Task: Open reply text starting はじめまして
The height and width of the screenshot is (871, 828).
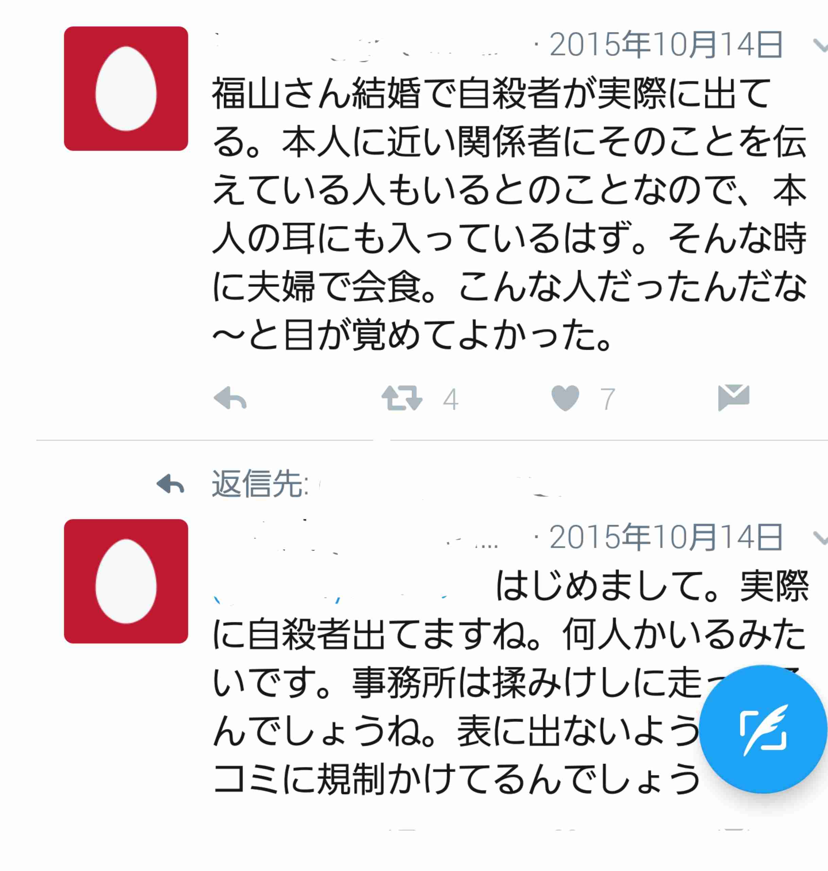Action: click(510, 683)
